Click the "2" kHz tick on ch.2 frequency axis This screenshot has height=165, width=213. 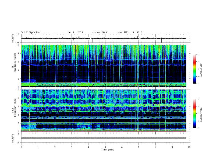pos(19,123)
